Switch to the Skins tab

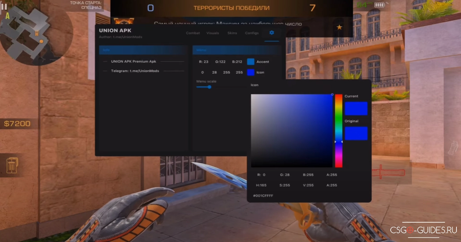232,33
